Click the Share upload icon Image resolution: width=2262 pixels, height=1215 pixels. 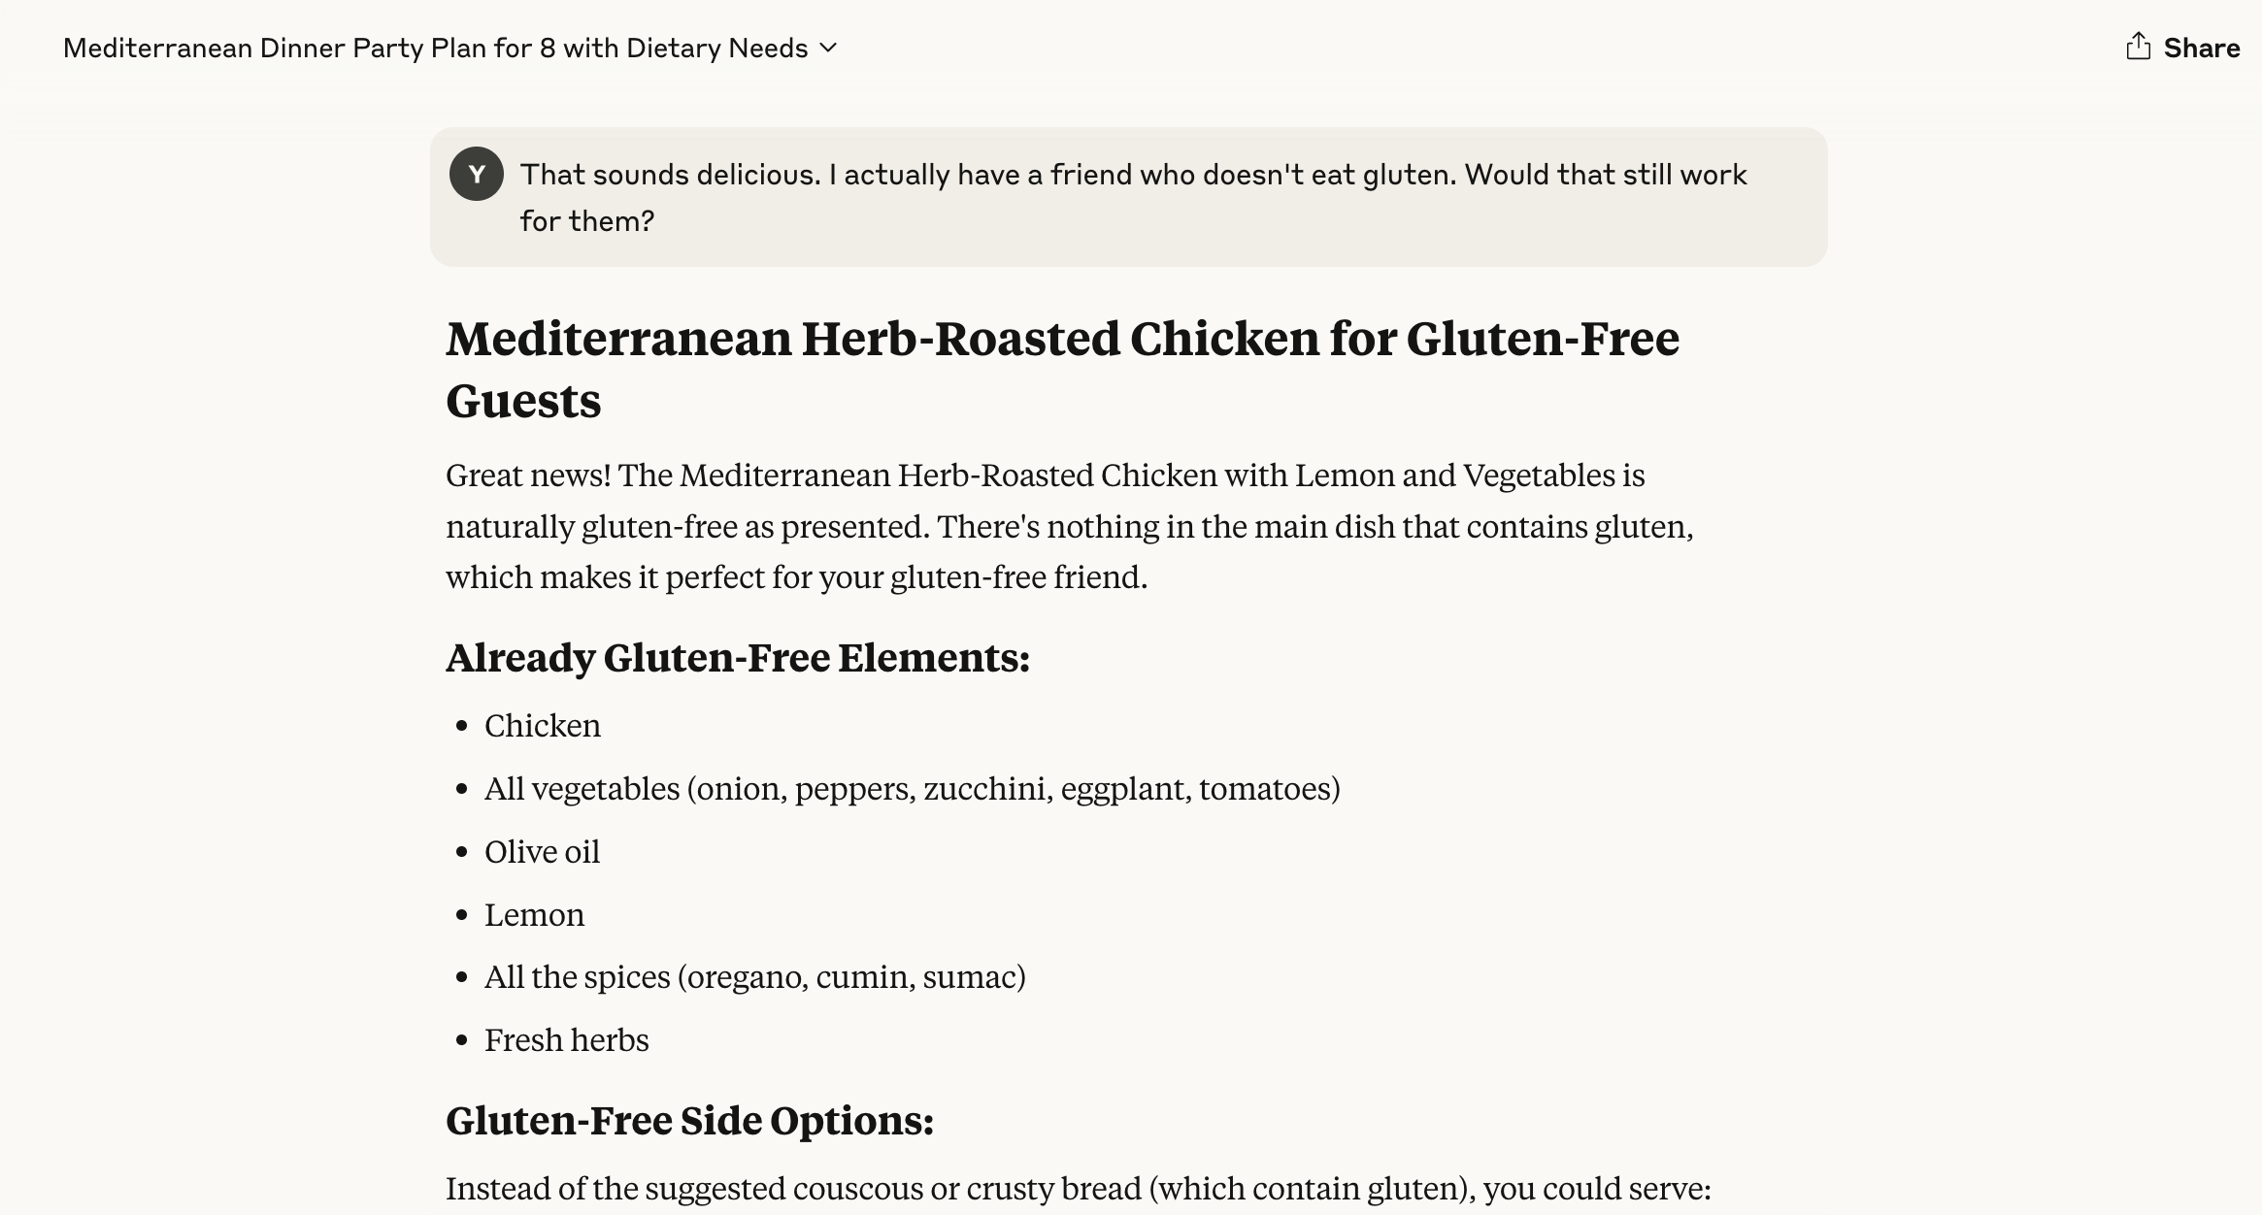tap(2138, 47)
